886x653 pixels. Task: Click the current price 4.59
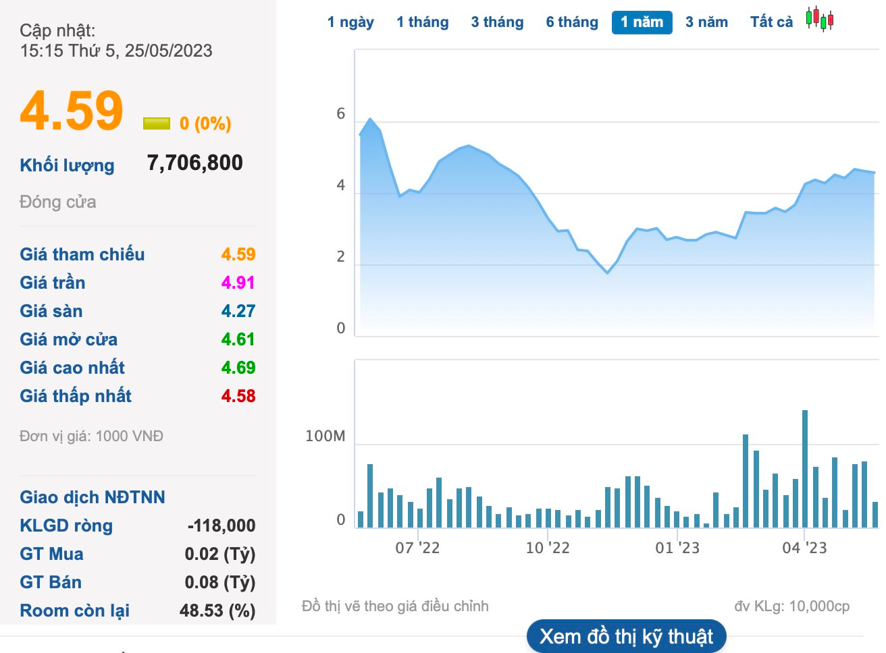tap(72, 111)
